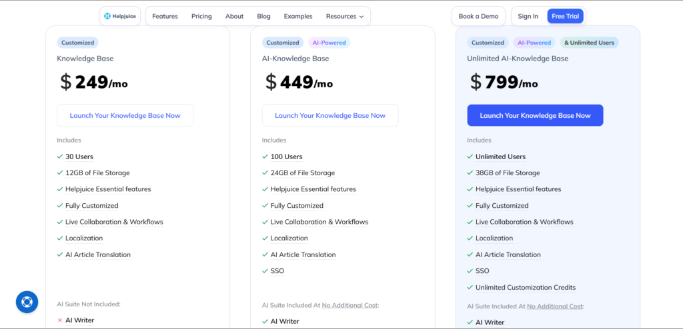Open the About page

[x=234, y=16]
